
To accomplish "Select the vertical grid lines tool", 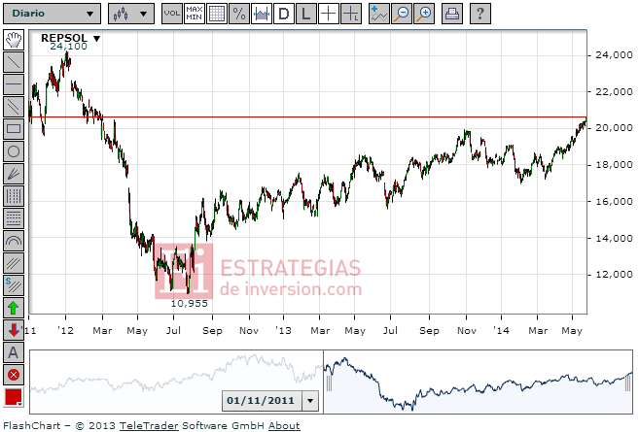I will [14, 196].
